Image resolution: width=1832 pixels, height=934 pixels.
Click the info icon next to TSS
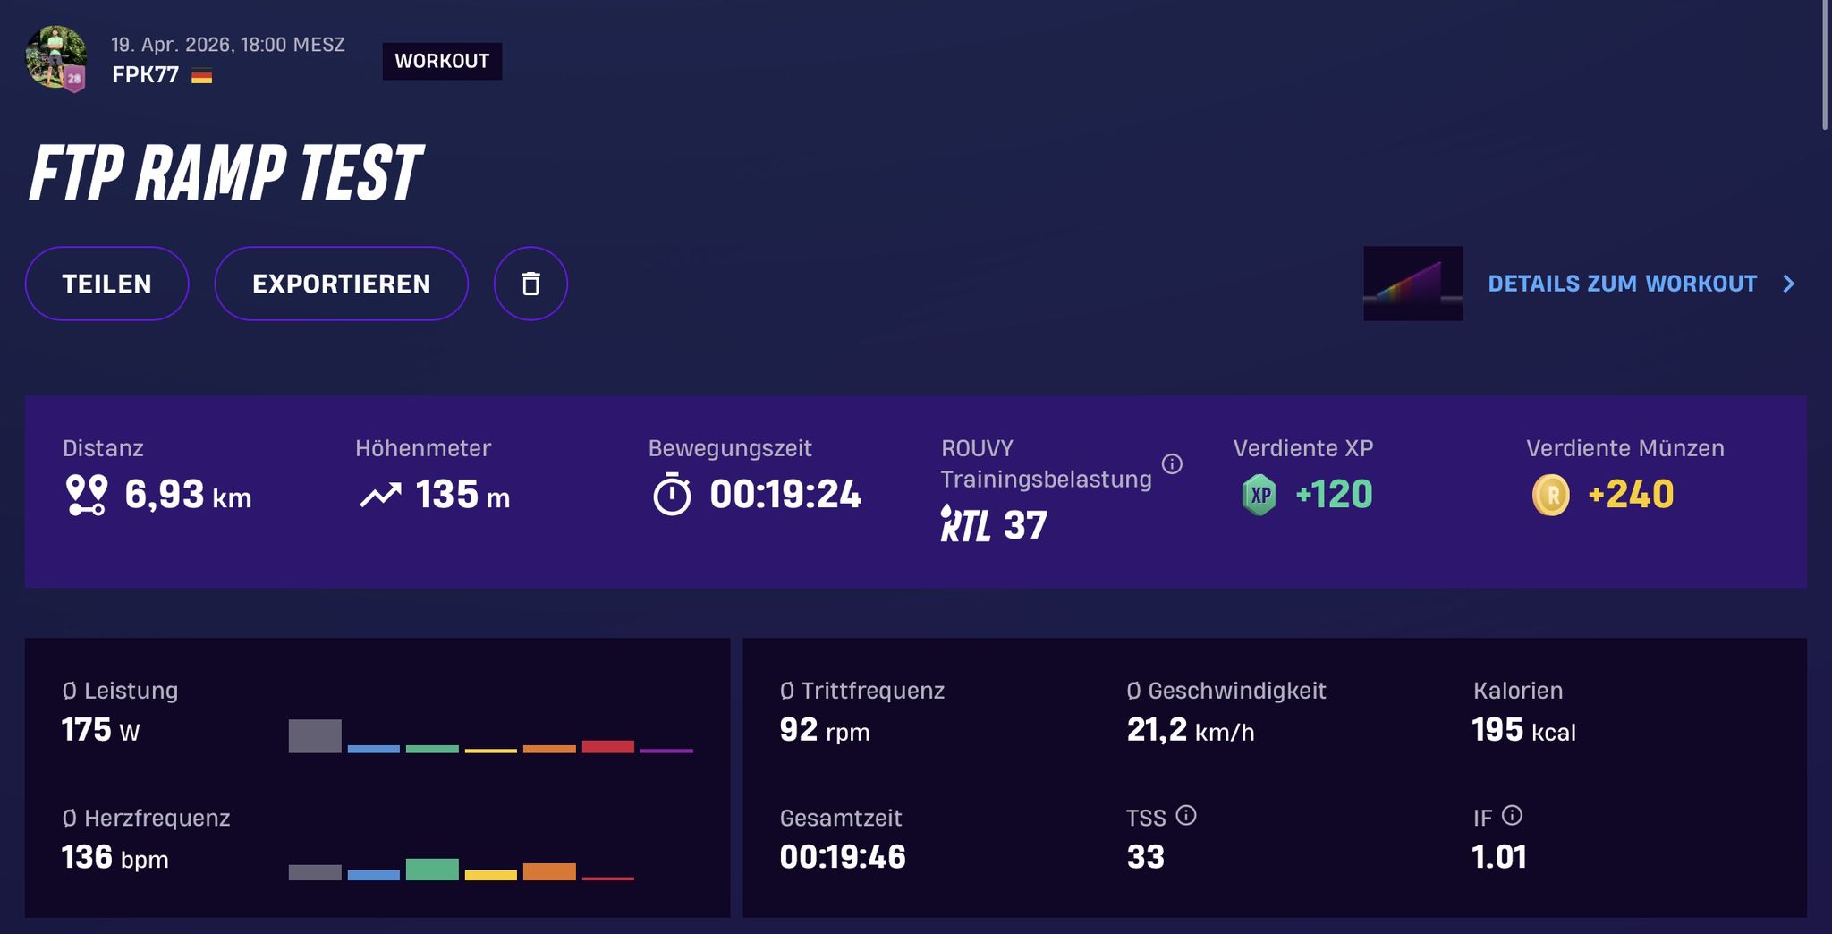pyautogui.click(x=1186, y=815)
